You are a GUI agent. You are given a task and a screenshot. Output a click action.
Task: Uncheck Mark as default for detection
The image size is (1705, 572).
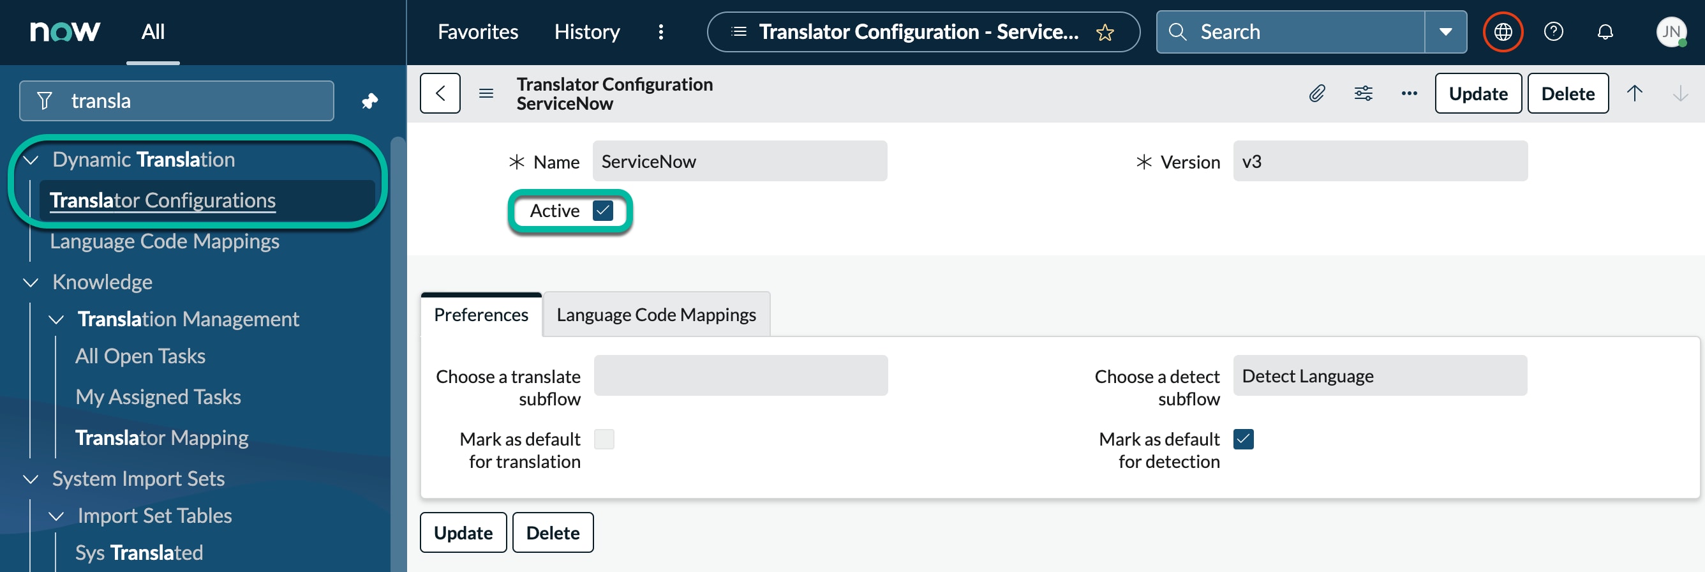pyautogui.click(x=1243, y=439)
